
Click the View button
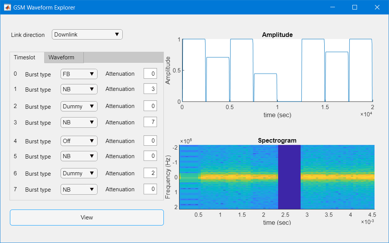pos(87,218)
